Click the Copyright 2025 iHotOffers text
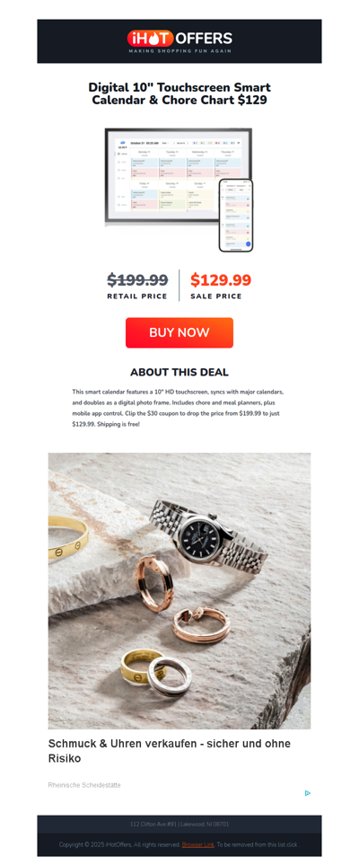This screenshot has width=359, height=857. 119,844
